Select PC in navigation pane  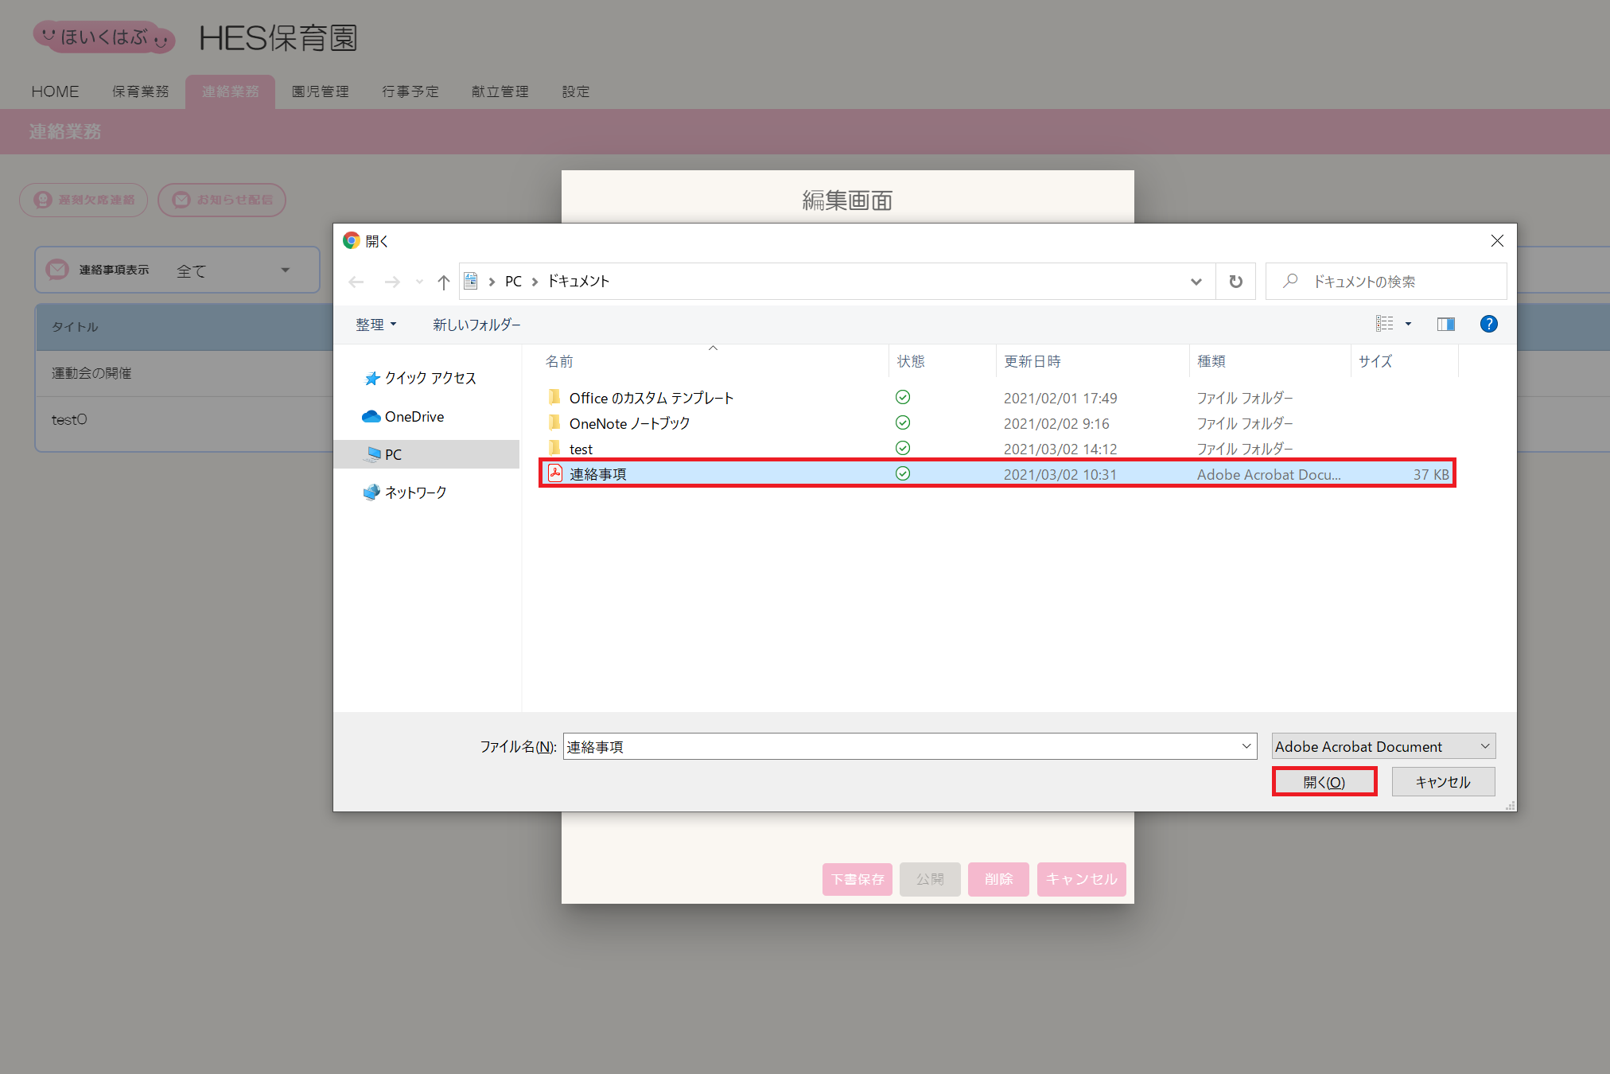click(x=427, y=454)
